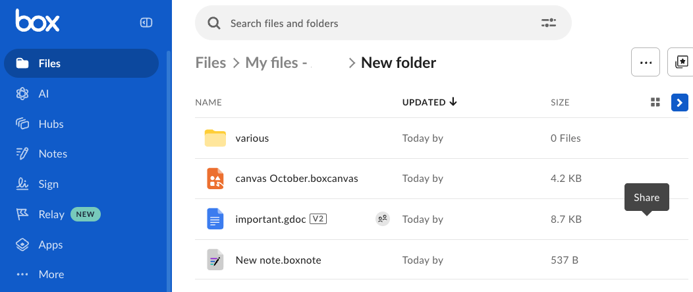
Task: Open Relay in the sidebar
Action: tap(51, 214)
